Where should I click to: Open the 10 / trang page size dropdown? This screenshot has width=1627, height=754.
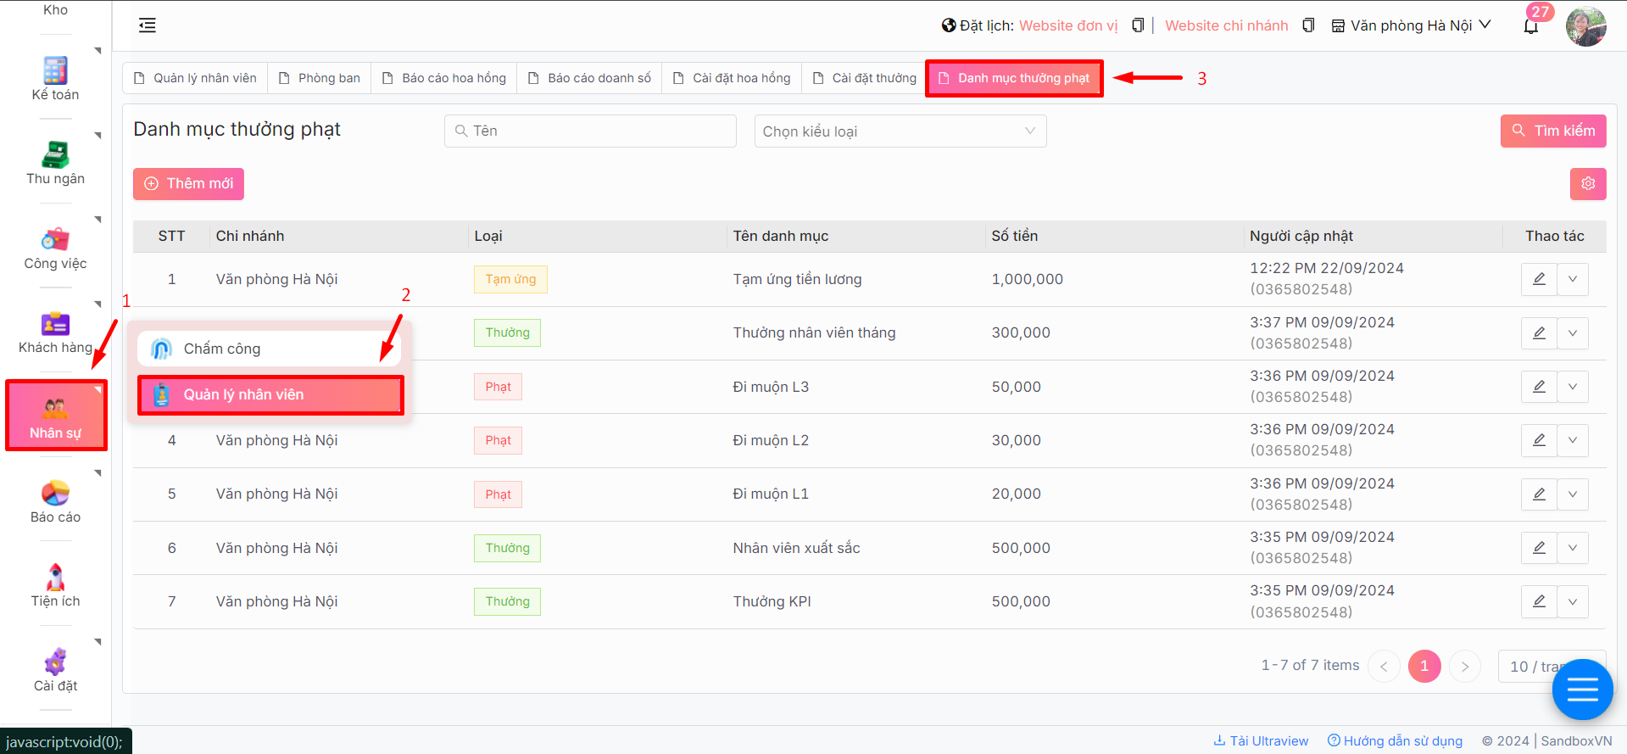point(1536,666)
